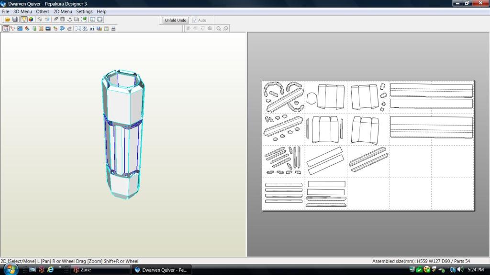The image size is (490, 275).
Task: Click the printer icon in 2D toolbar
Action: click(113, 29)
